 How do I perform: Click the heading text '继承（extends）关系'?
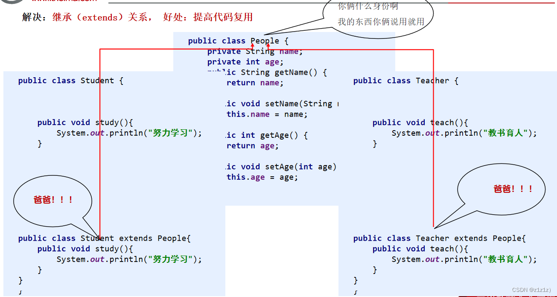[x=100, y=17]
